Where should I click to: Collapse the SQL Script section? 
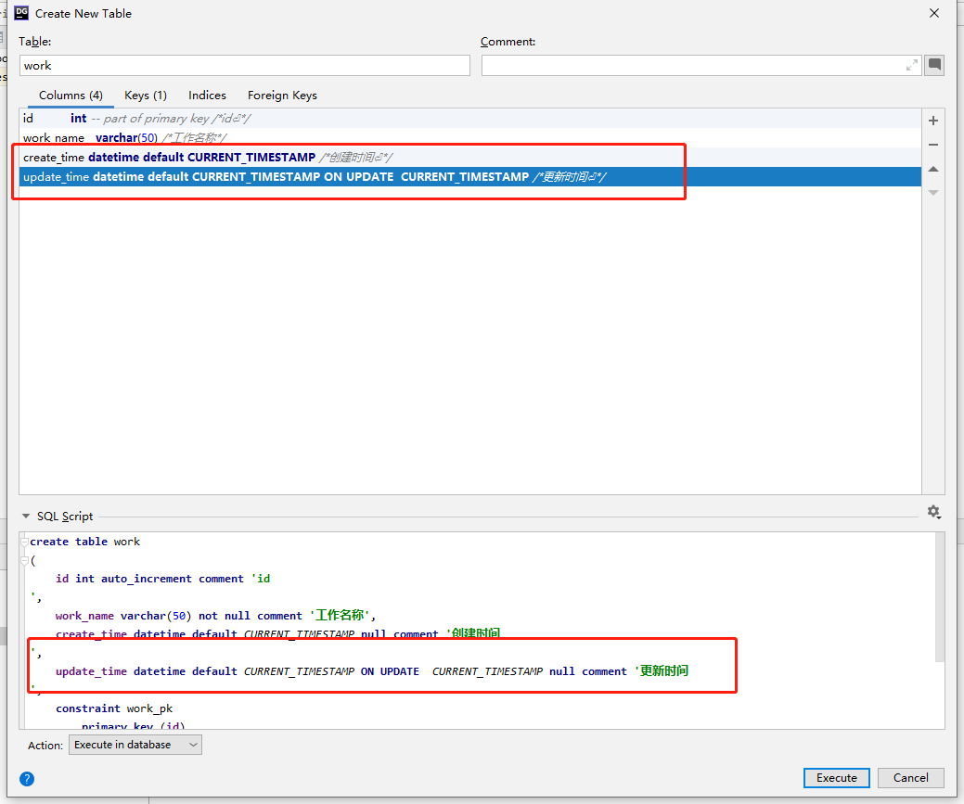pos(25,516)
